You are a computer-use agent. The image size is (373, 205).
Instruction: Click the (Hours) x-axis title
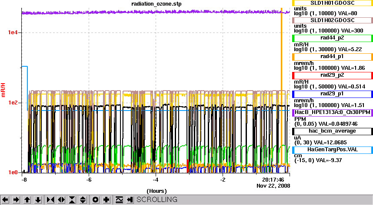pyautogui.click(x=157, y=191)
